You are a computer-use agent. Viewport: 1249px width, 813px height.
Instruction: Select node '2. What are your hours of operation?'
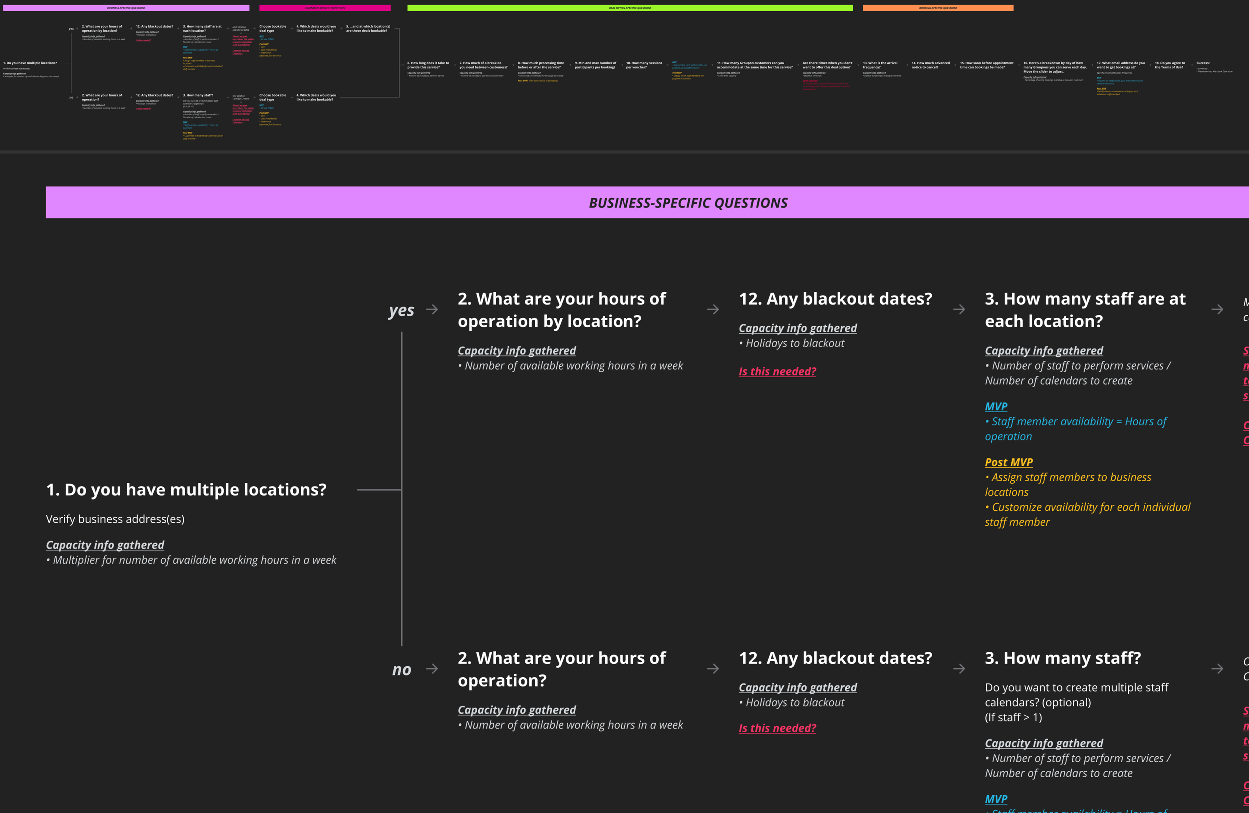tap(562, 669)
